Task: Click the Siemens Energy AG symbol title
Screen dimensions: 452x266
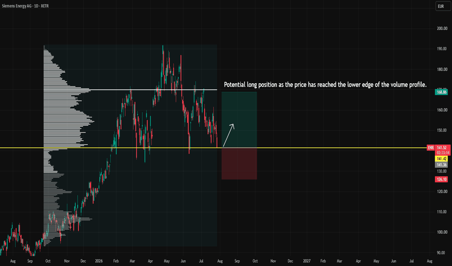Action: click(25, 6)
